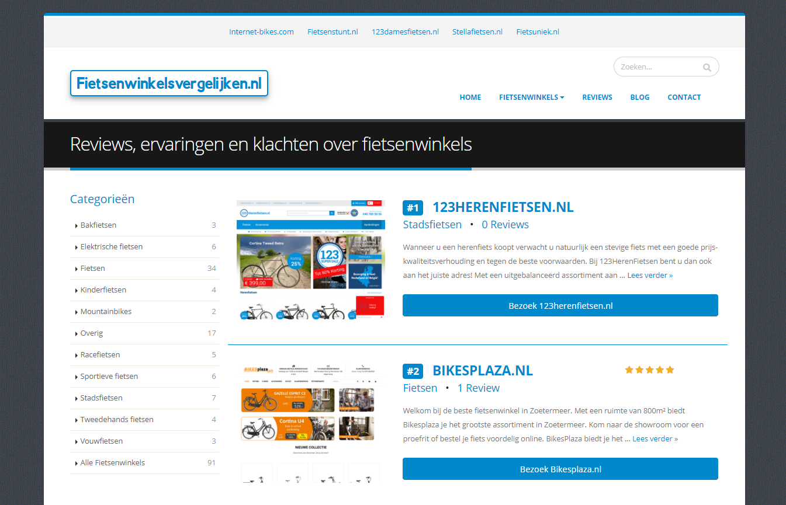This screenshot has height=505, width=786.
Task: Open the 123HERENFIETSEN.NL title link
Action: tap(503, 207)
